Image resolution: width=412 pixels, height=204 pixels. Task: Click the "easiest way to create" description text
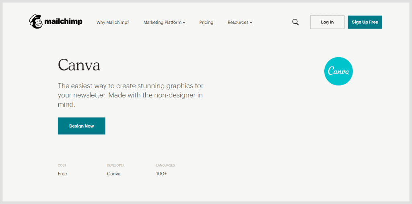131,95
